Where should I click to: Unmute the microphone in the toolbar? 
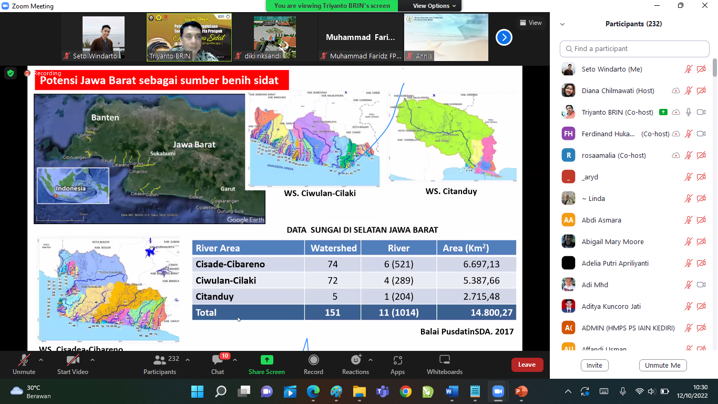click(24, 361)
